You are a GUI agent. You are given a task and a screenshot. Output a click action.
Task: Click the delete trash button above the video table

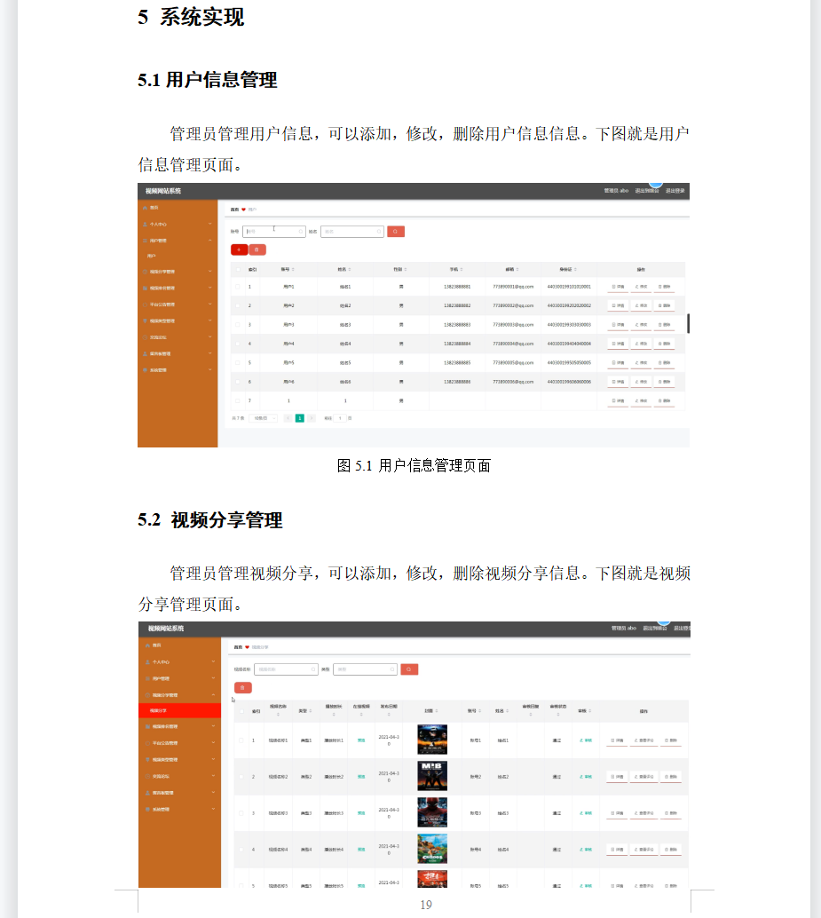242,687
